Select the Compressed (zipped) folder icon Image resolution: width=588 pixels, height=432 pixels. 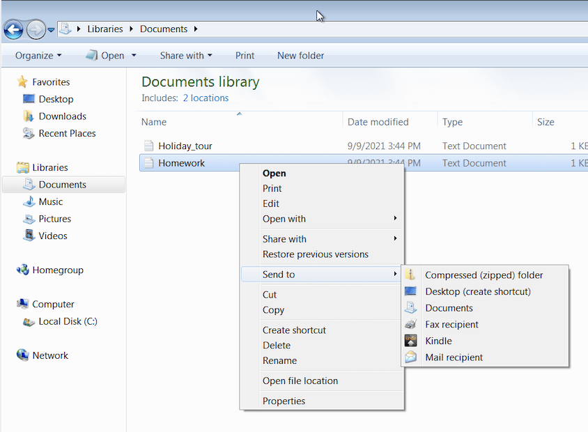tap(411, 275)
